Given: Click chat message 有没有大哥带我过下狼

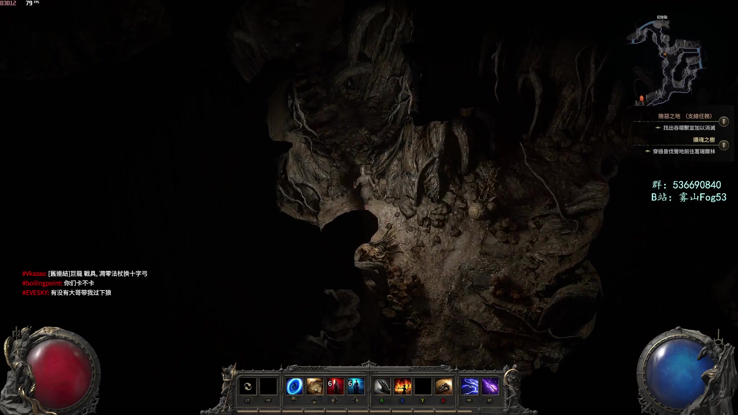Looking at the screenshot, I should 81,293.
